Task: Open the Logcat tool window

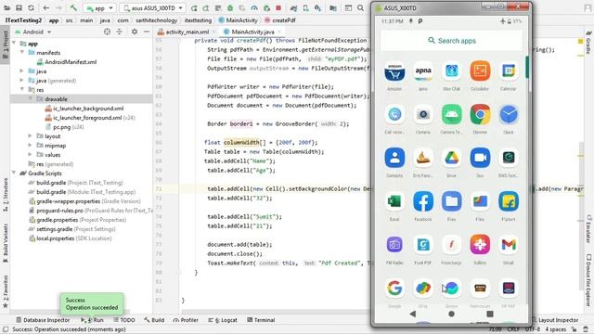Action: coord(223,320)
